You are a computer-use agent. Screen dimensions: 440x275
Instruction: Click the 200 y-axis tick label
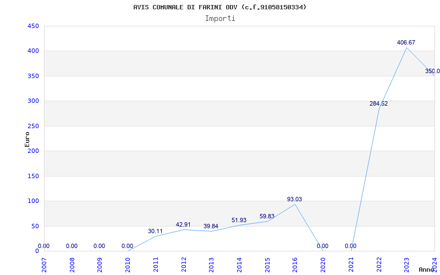tap(33, 151)
